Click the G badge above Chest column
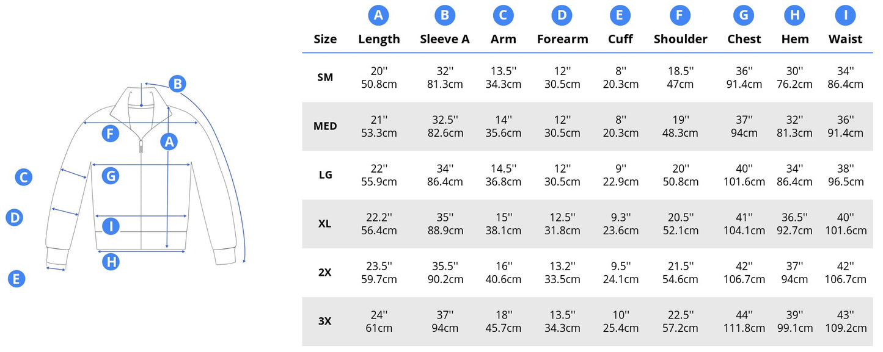883x352 pixels. tap(744, 15)
